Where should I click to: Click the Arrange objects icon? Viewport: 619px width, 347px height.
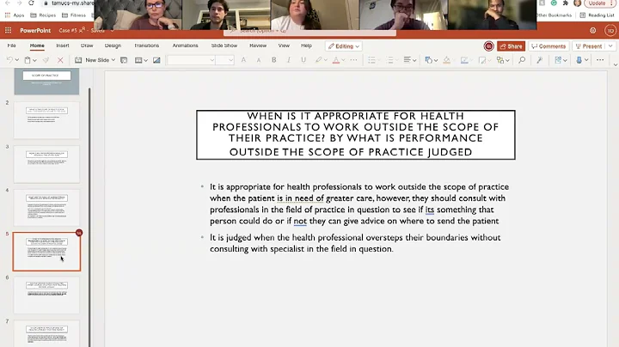point(500,60)
